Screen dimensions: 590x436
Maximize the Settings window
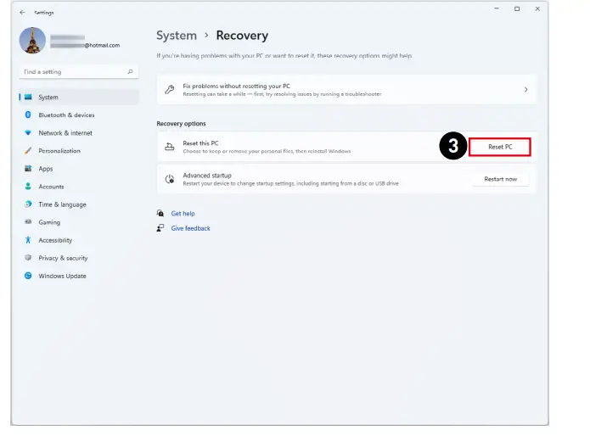pyautogui.click(x=517, y=8)
